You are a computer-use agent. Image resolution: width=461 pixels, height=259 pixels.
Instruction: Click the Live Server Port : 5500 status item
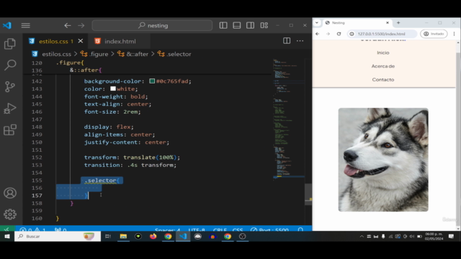(269, 230)
